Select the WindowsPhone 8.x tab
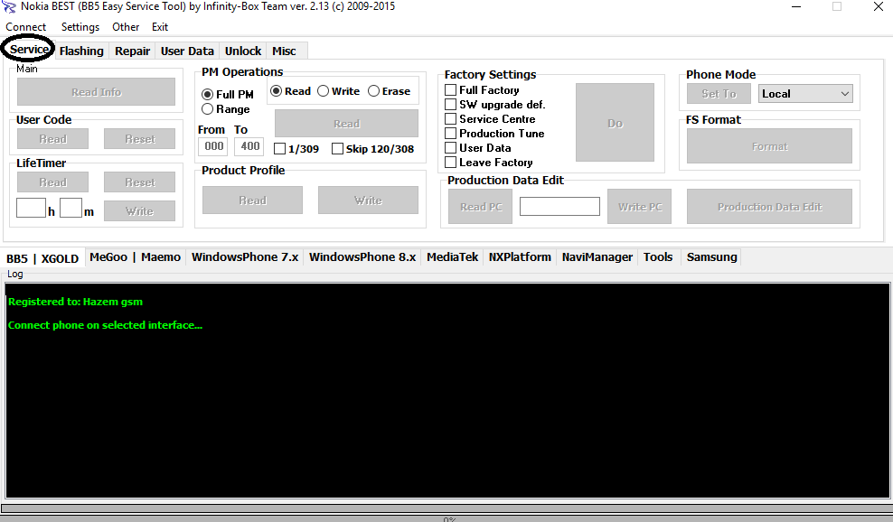 (362, 257)
